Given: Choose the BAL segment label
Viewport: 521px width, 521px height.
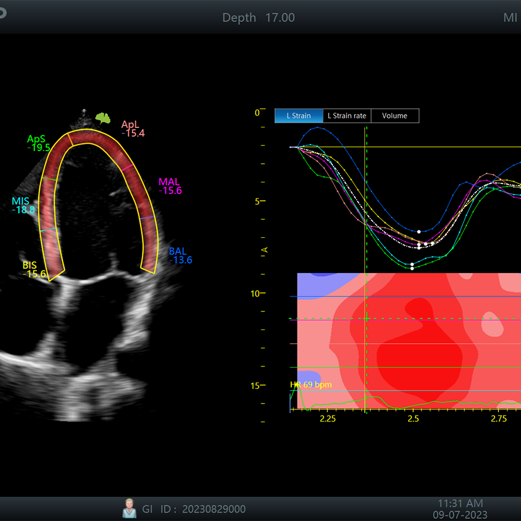Looking at the screenshot, I should click(x=178, y=251).
